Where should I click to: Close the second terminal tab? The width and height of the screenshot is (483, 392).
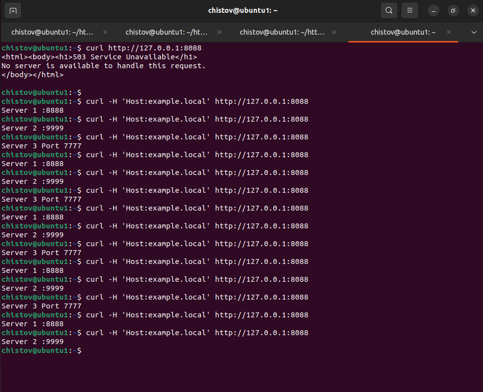point(219,32)
